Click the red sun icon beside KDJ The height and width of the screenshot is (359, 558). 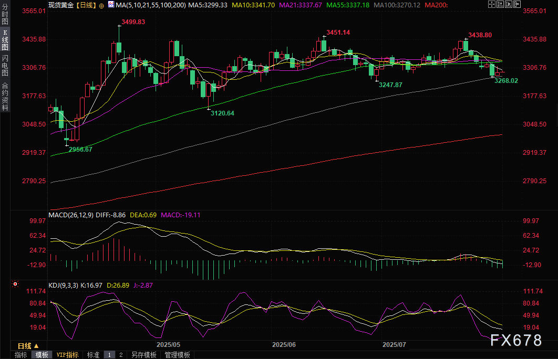pos(15,284)
